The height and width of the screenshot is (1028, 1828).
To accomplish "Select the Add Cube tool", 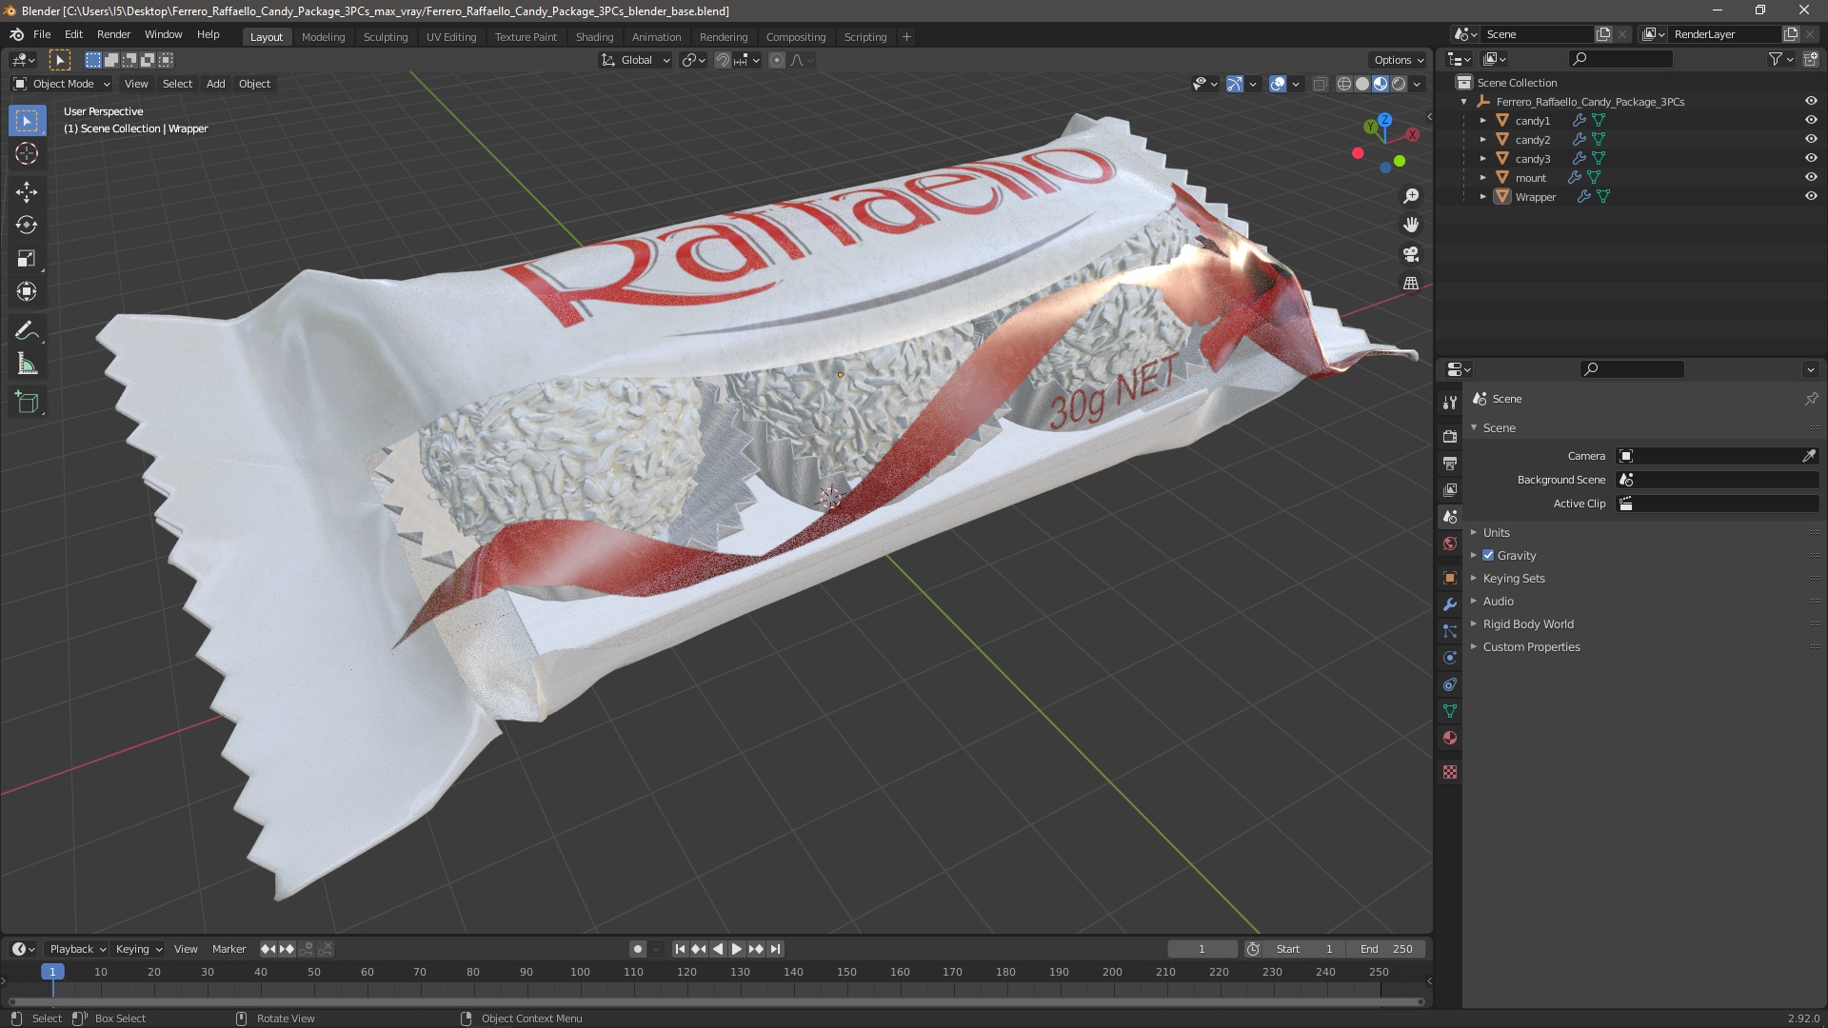I will coord(27,403).
